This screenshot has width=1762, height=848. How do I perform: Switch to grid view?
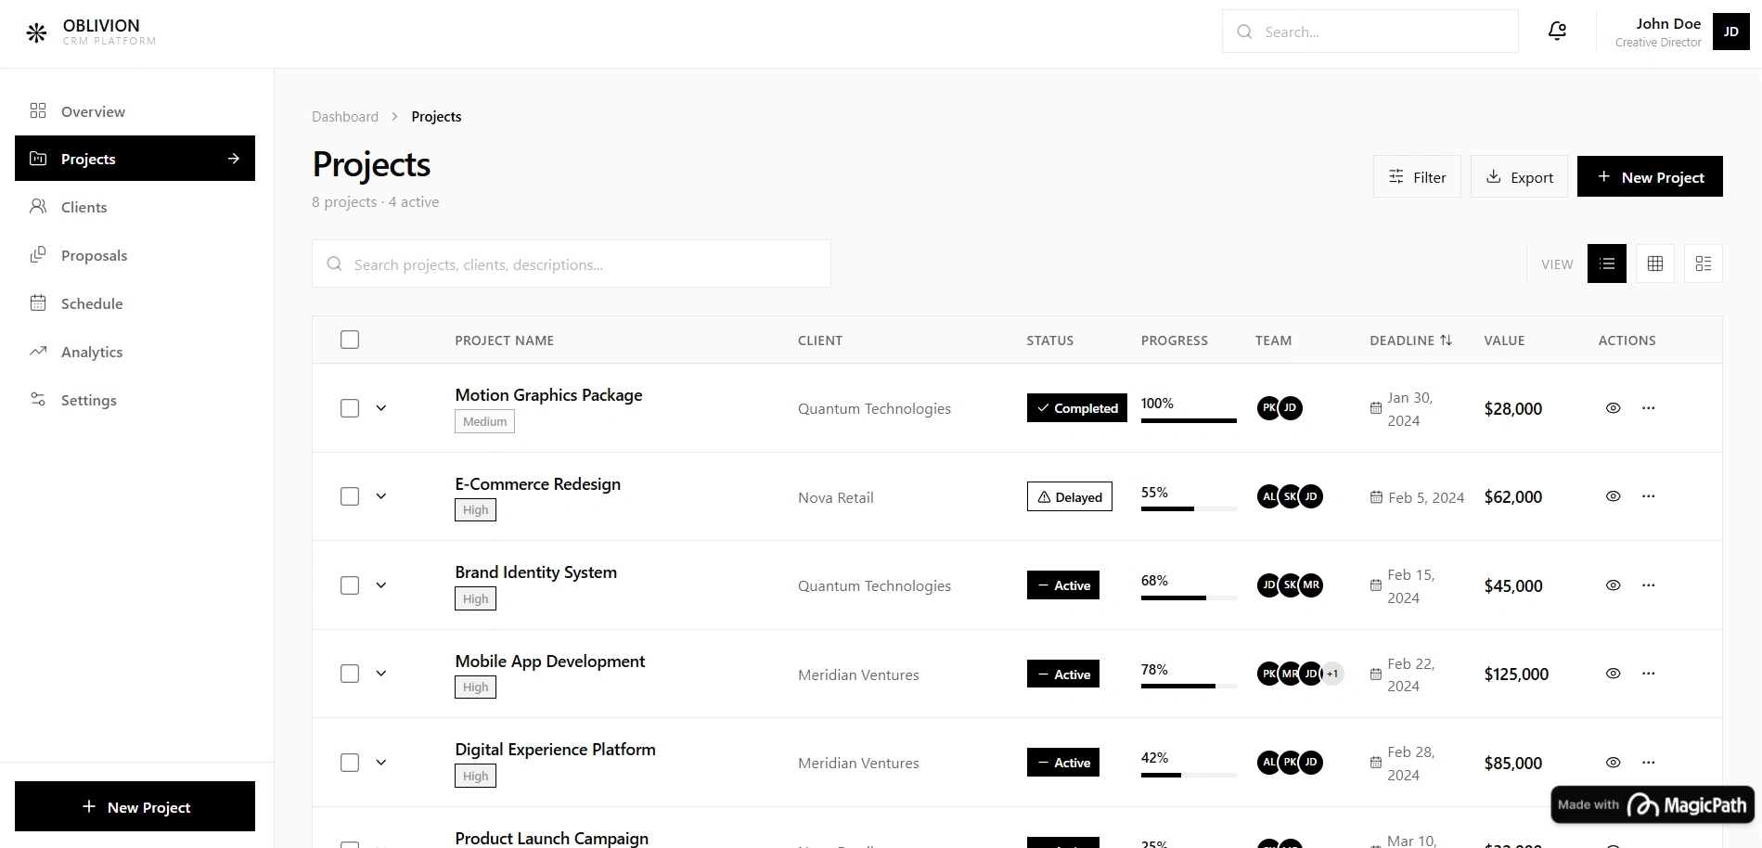click(1654, 263)
